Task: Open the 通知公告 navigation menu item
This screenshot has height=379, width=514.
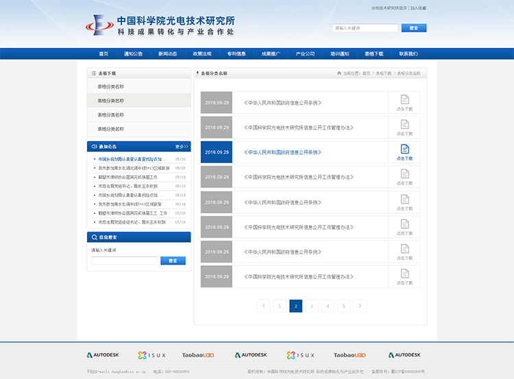Action: click(134, 53)
